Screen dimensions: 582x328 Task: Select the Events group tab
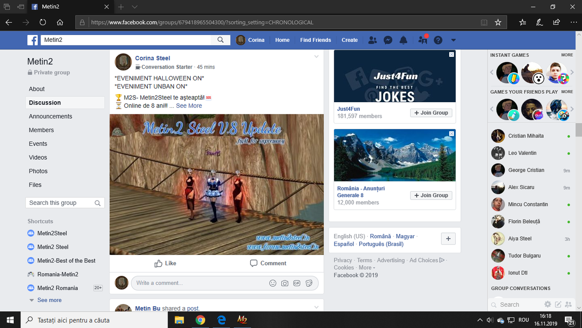(x=65, y=144)
